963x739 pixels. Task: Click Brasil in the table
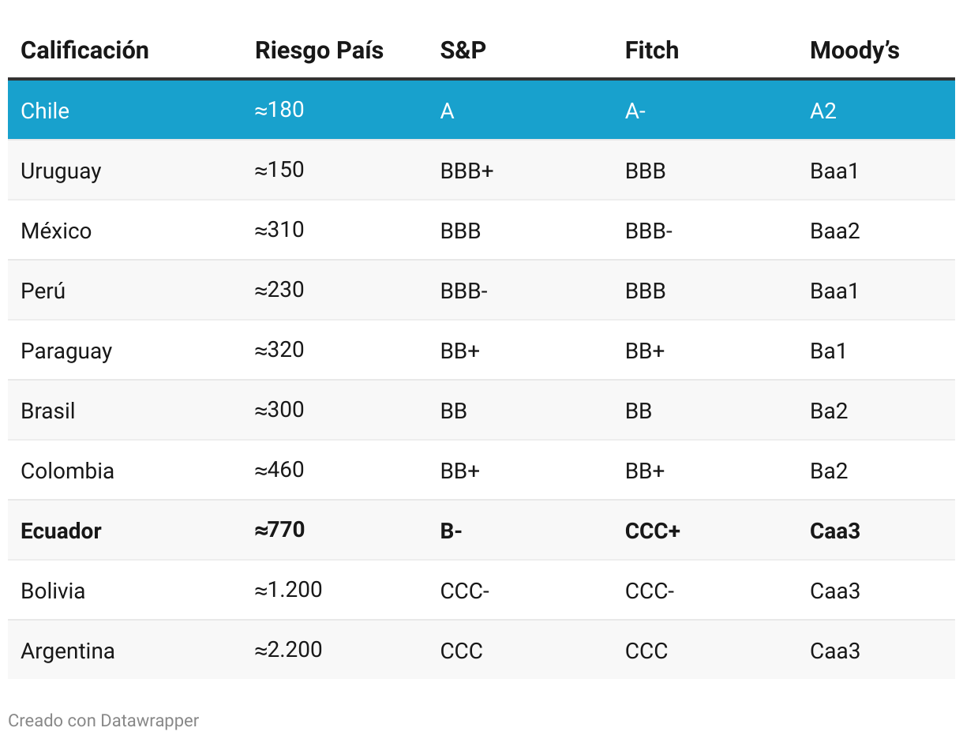point(48,411)
